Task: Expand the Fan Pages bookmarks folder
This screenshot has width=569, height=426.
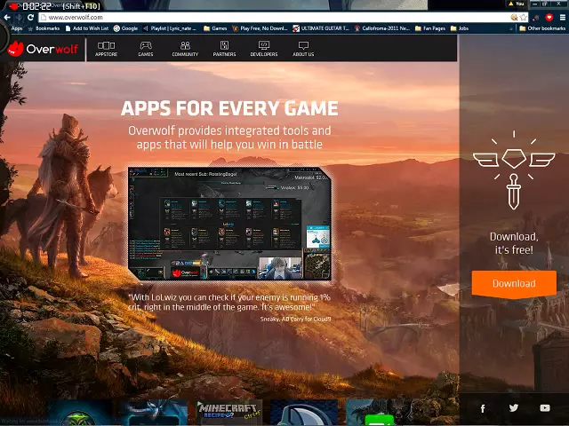Action: [430, 28]
